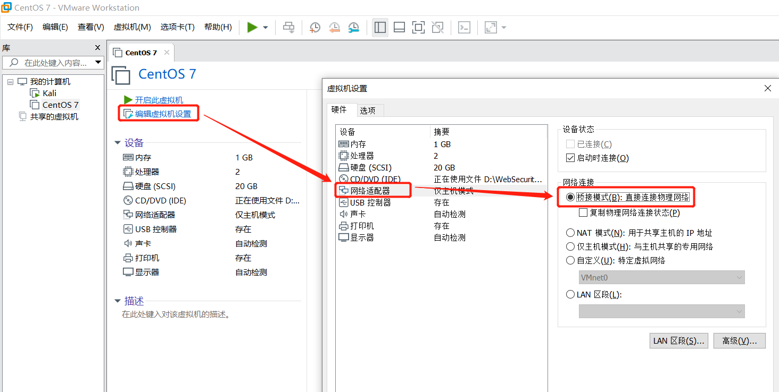Power on the virtual machine

pos(252,27)
